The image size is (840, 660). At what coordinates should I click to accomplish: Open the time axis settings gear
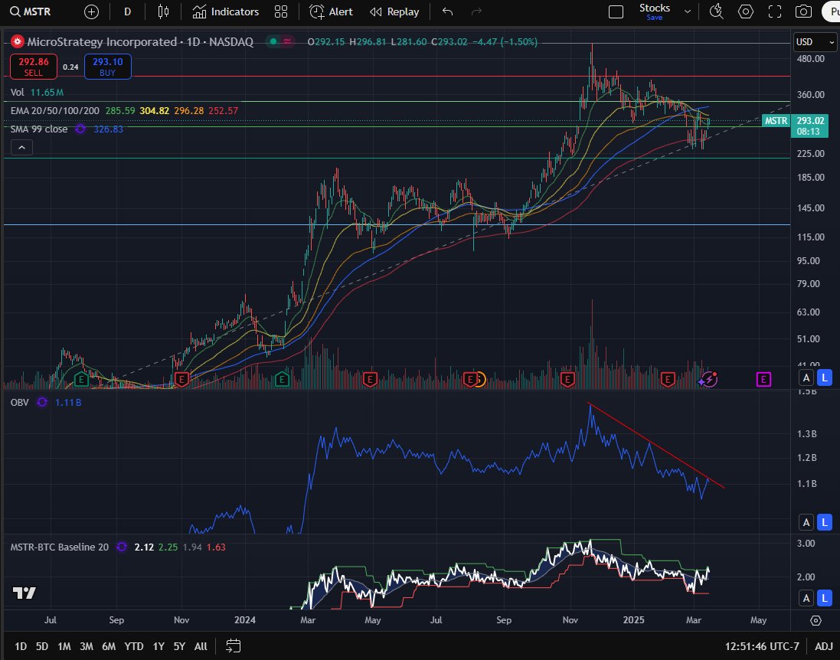tap(815, 620)
